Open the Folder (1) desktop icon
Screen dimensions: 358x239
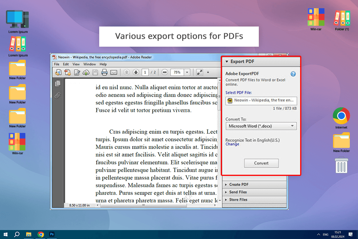point(342,21)
